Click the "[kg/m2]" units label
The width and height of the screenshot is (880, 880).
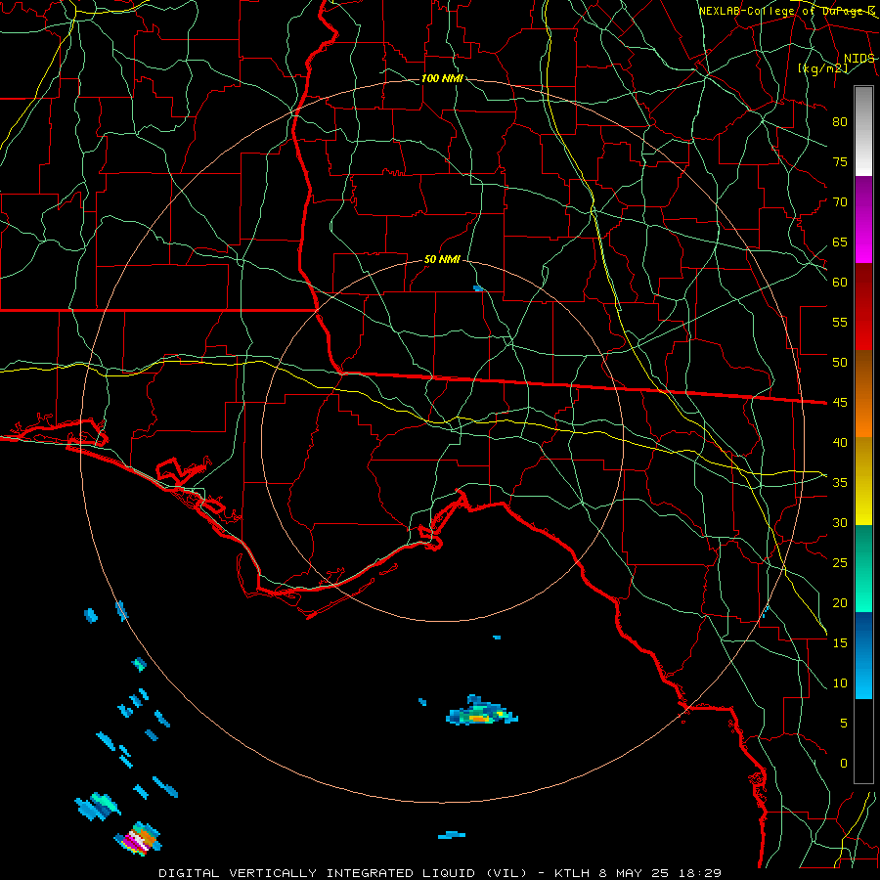[822, 68]
